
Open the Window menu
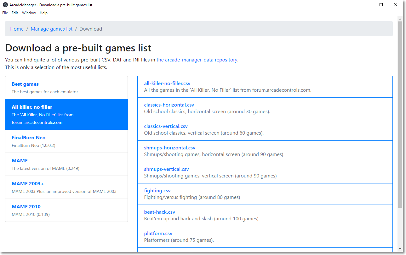[x=29, y=13]
